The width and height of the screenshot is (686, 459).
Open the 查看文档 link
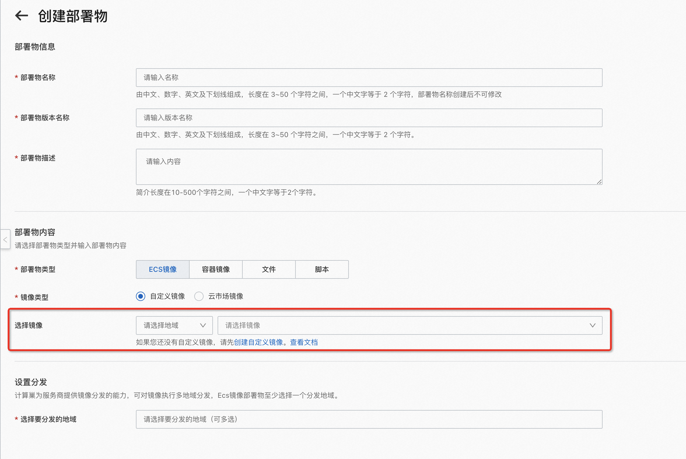click(304, 342)
